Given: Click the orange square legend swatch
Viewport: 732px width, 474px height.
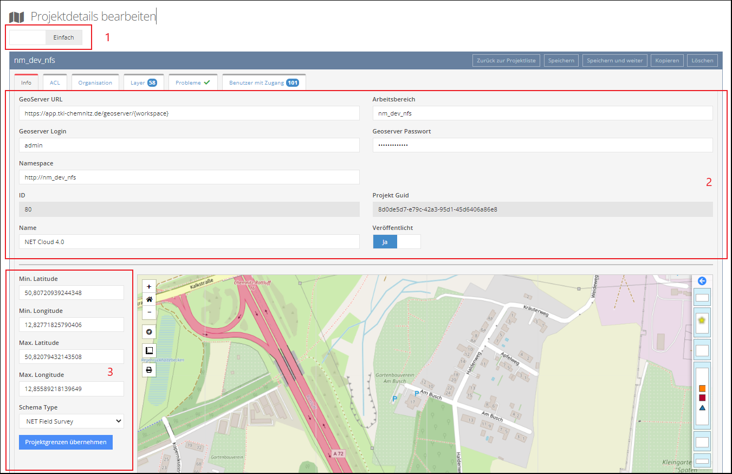Looking at the screenshot, I should (702, 388).
